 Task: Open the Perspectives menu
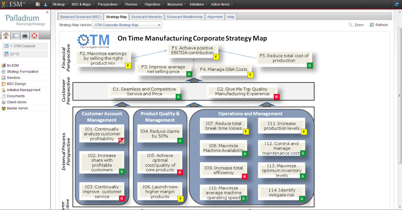tap(109, 4)
